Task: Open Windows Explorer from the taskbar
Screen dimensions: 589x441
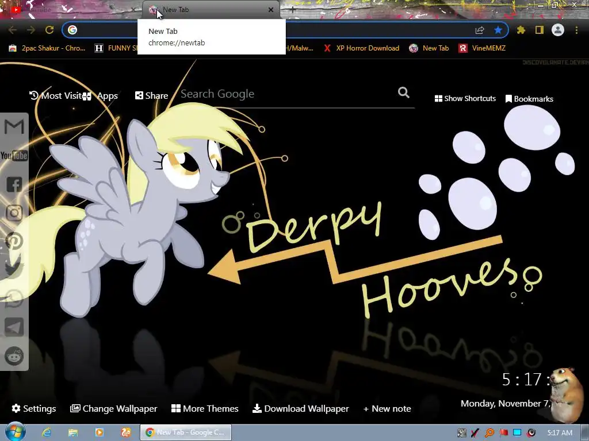Action: 73,432
